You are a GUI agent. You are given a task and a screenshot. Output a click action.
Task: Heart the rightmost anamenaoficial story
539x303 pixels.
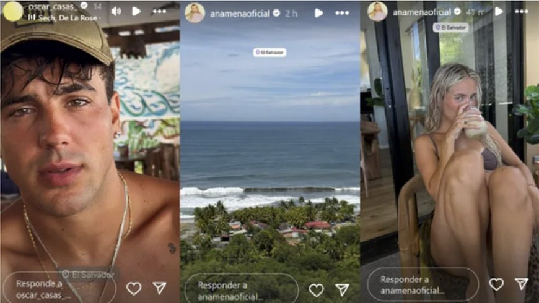[x=496, y=284]
